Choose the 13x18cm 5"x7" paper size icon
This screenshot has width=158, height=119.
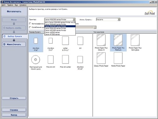(x=51, y=41)
